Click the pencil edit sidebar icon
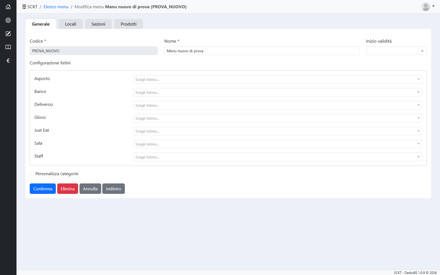 coord(8,34)
